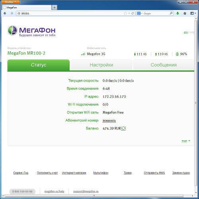199x199 pixels.
Task: Reload the page using refresh icon
Action: click(x=133, y=14)
